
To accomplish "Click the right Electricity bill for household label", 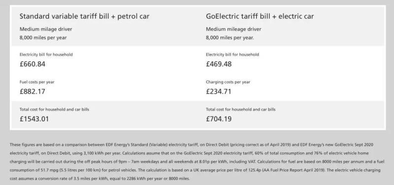I will (232, 55).
